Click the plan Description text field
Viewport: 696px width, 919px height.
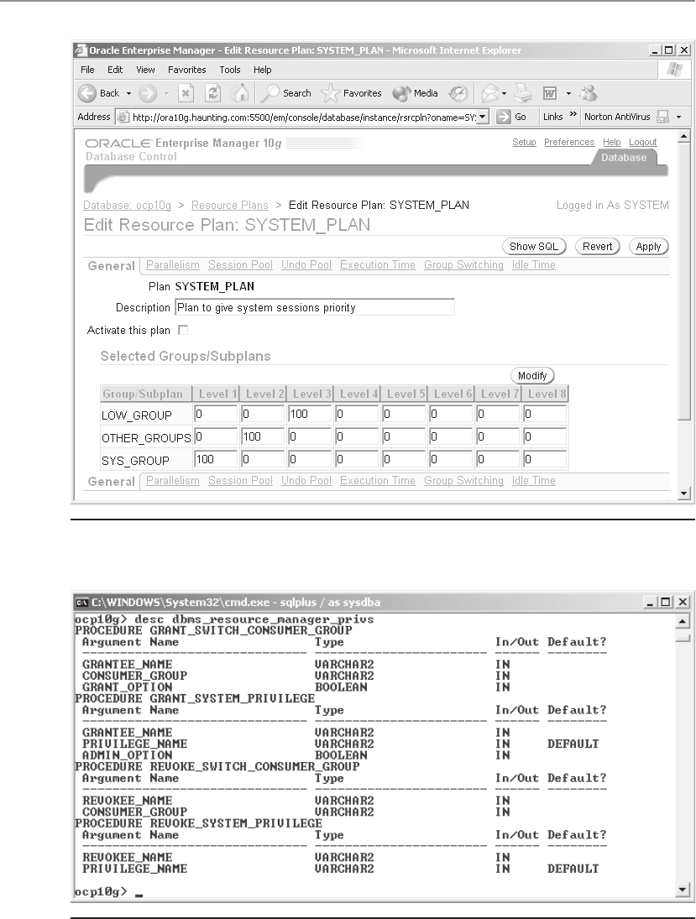click(315, 307)
